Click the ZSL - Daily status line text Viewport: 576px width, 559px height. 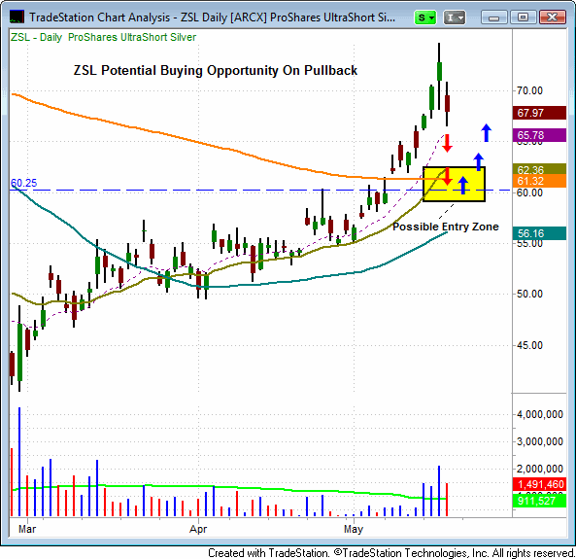103,37
